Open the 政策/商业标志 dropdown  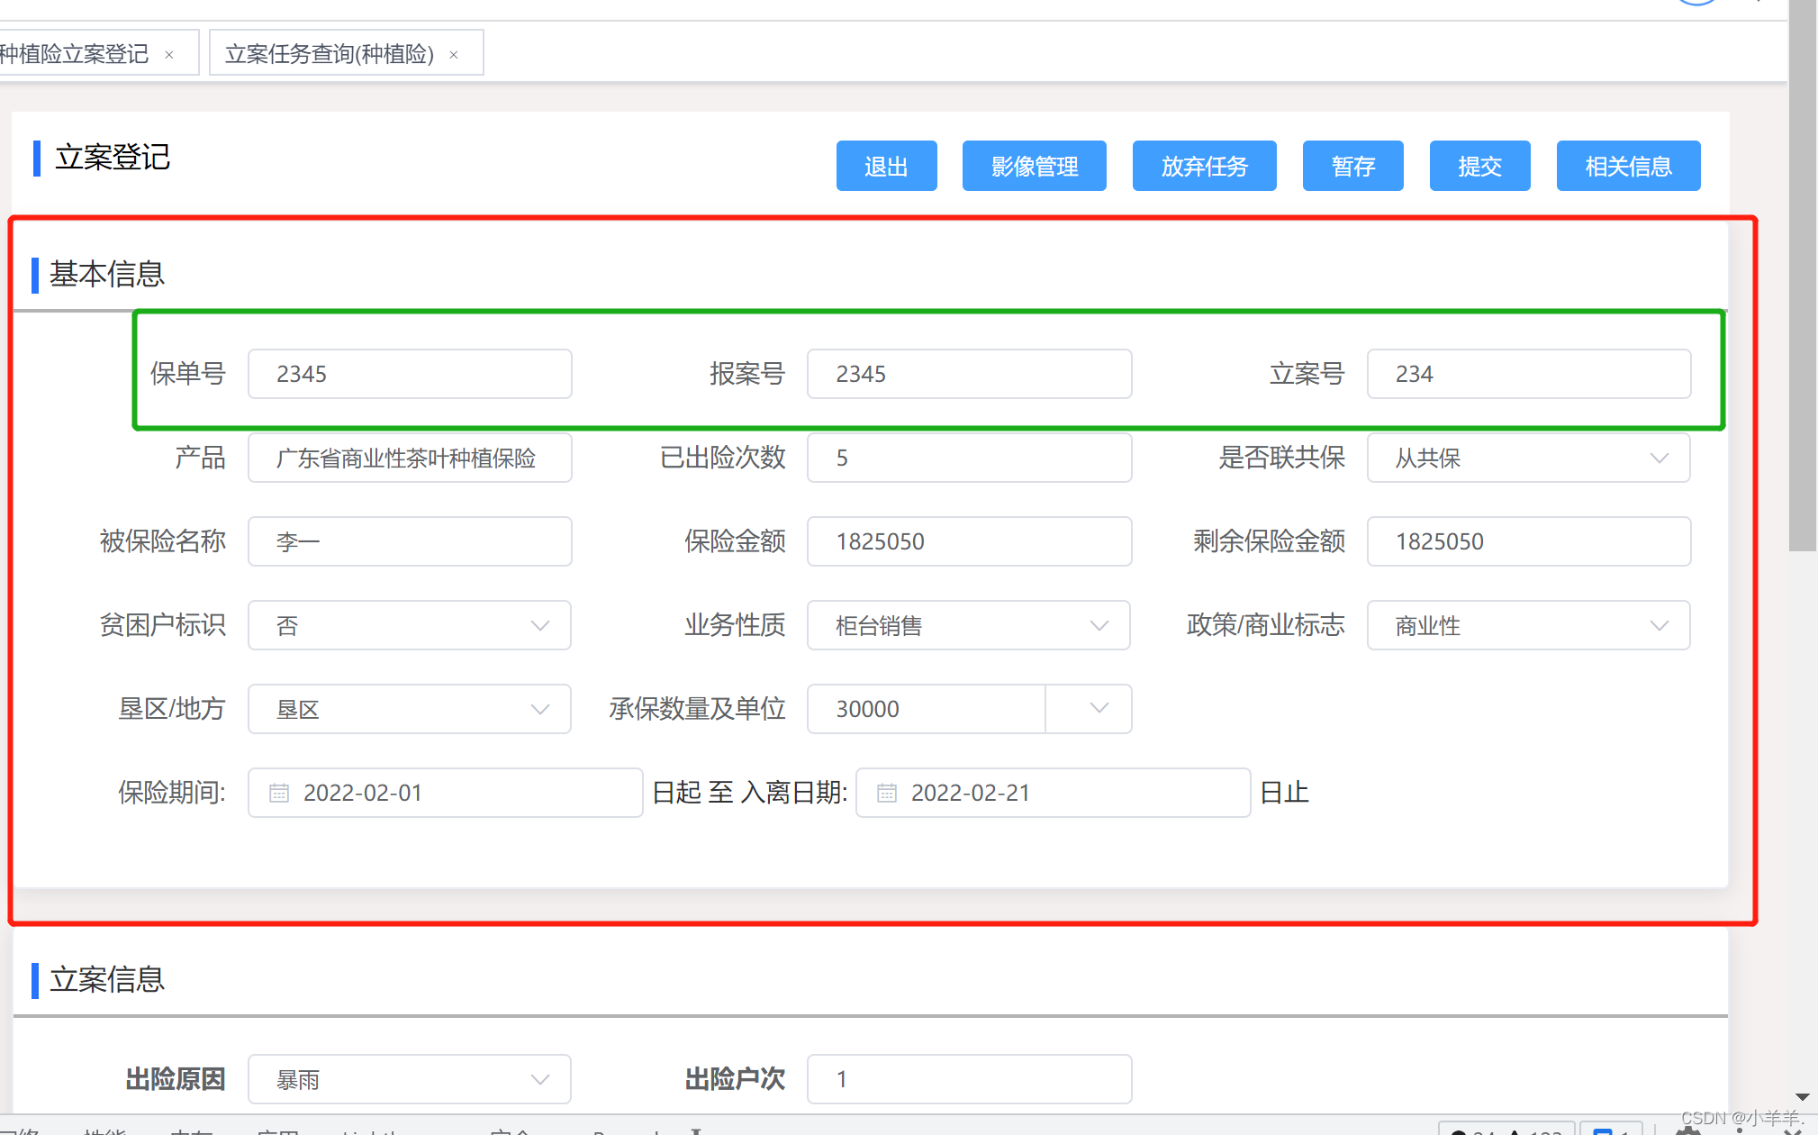[x=1527, y=625]
